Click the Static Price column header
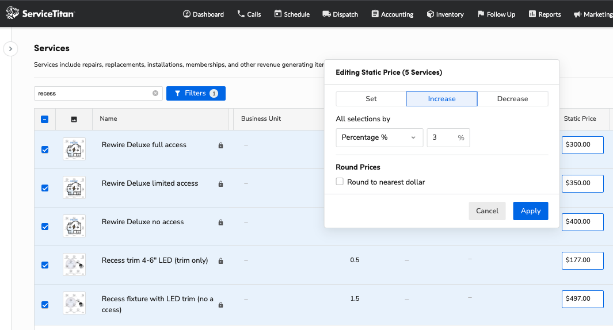 (580, 119)
